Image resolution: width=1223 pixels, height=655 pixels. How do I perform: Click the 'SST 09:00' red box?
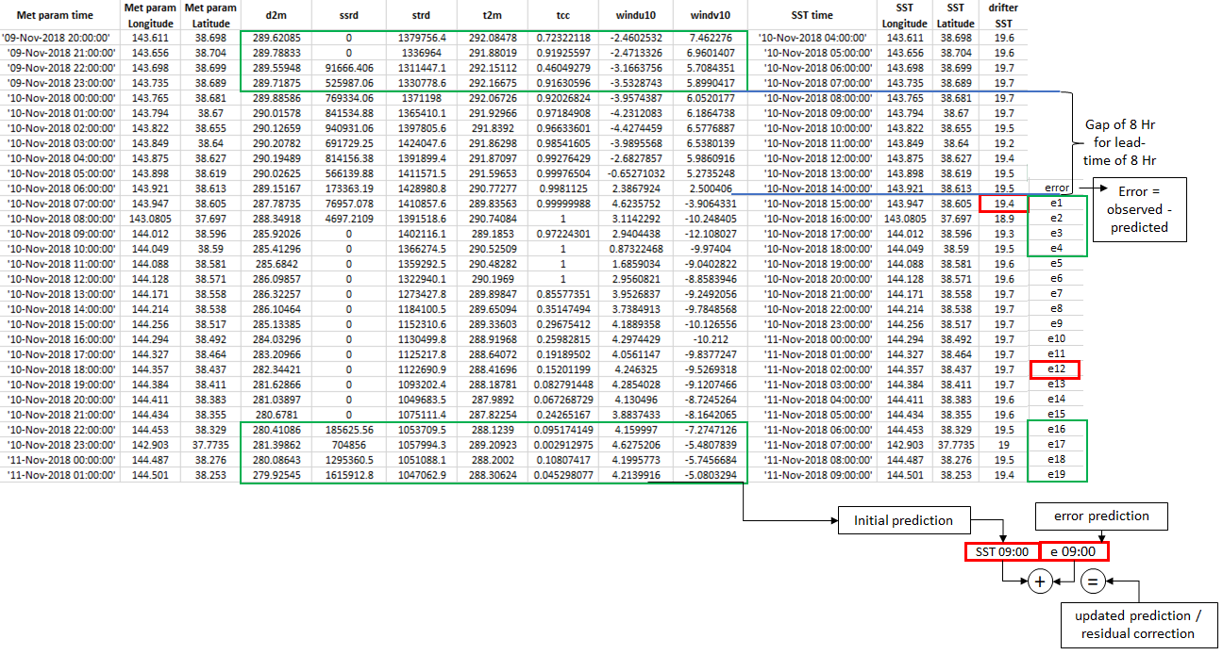pos(1001,551)
